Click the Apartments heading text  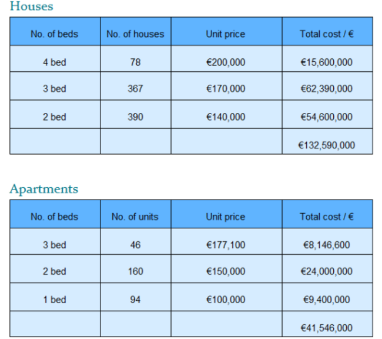point(44,189)
